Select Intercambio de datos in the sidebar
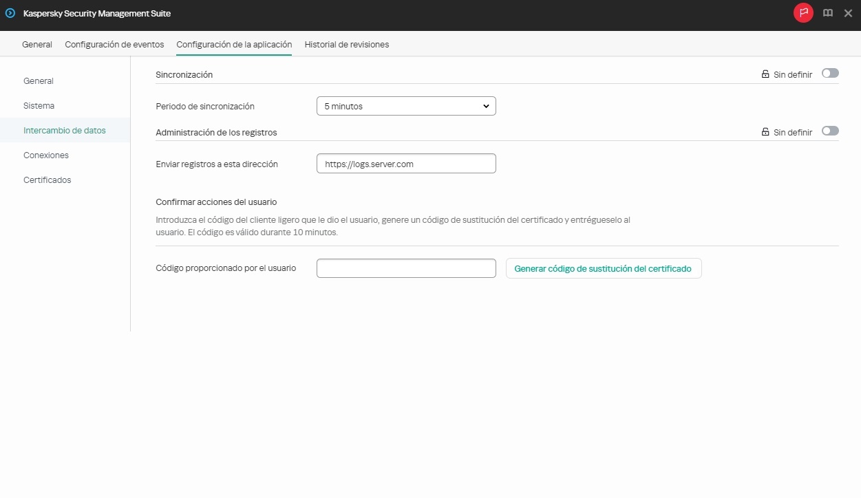The height and width of the screenshot is (498, 861). point(65,130)
